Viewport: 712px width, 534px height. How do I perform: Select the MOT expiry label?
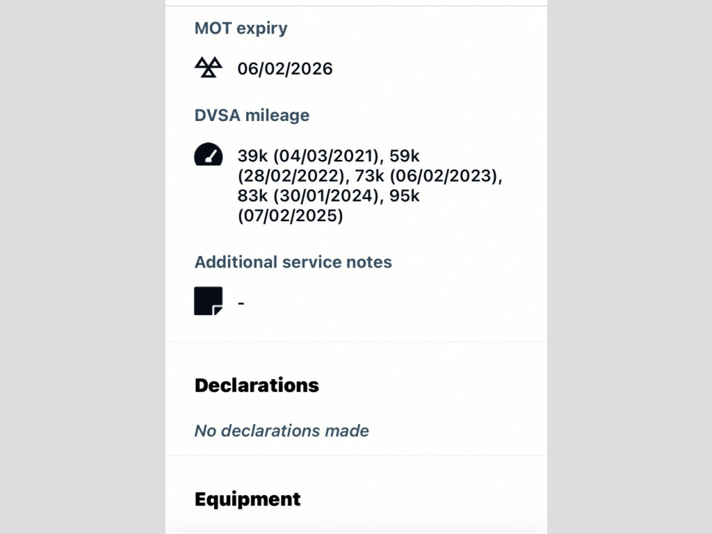coord(241,29)
